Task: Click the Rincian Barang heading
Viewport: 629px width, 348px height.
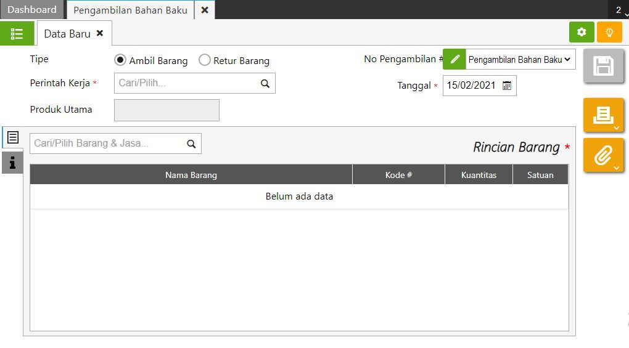Action: tap(516, 147)
